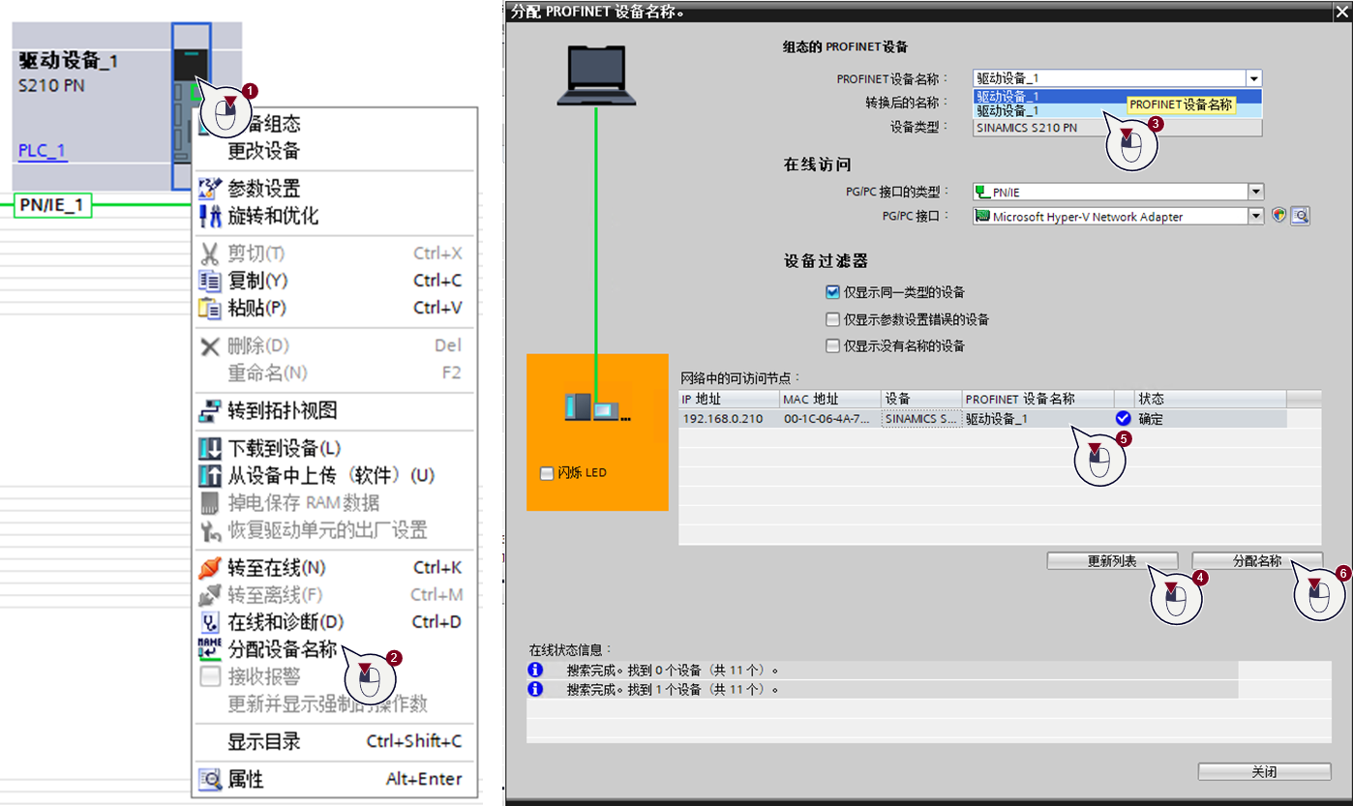Choose the highlighted 驱动设备_1 option in the list
The image size is (1353, 806).
click(x=1117, y=96)
